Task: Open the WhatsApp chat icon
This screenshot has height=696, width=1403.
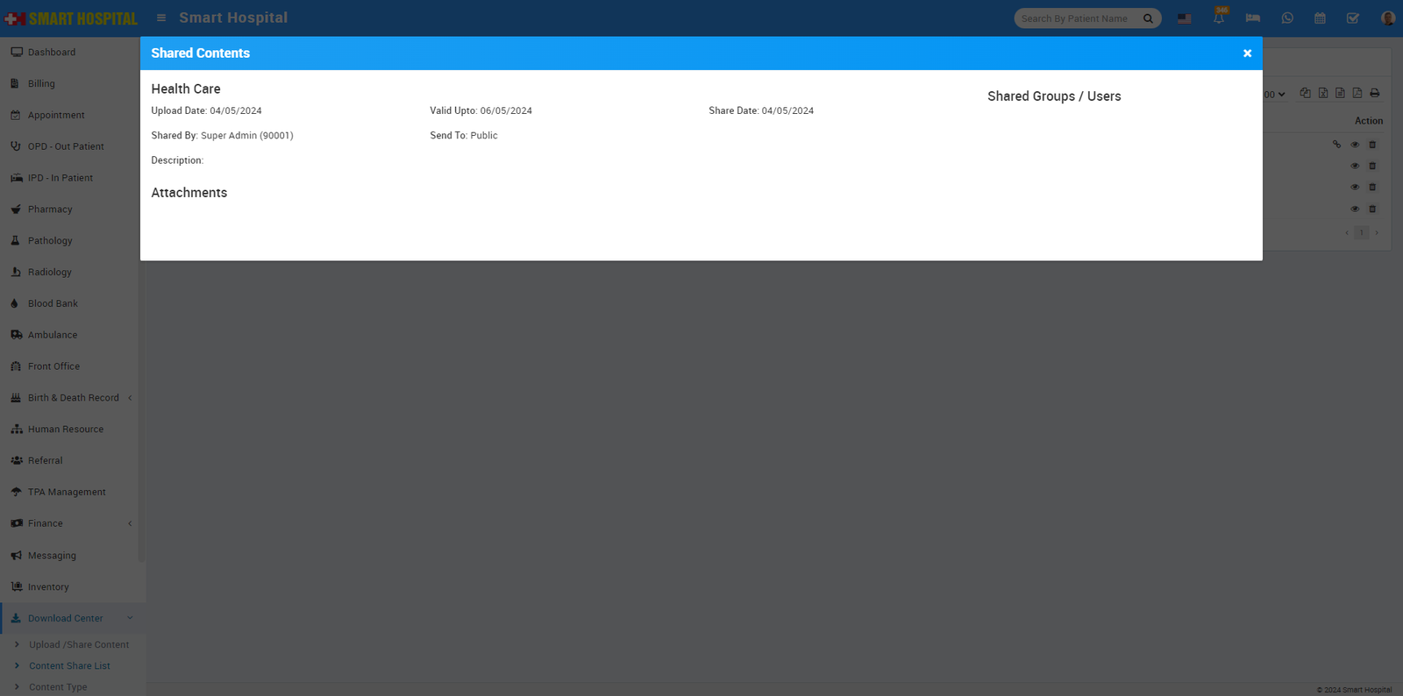Action: [x=1286, y=18]
